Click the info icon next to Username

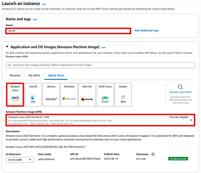[x=153, y=154]
